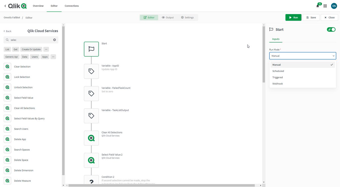Choose Manual run mode option
The image size is (340, 187).
point(303,65)
